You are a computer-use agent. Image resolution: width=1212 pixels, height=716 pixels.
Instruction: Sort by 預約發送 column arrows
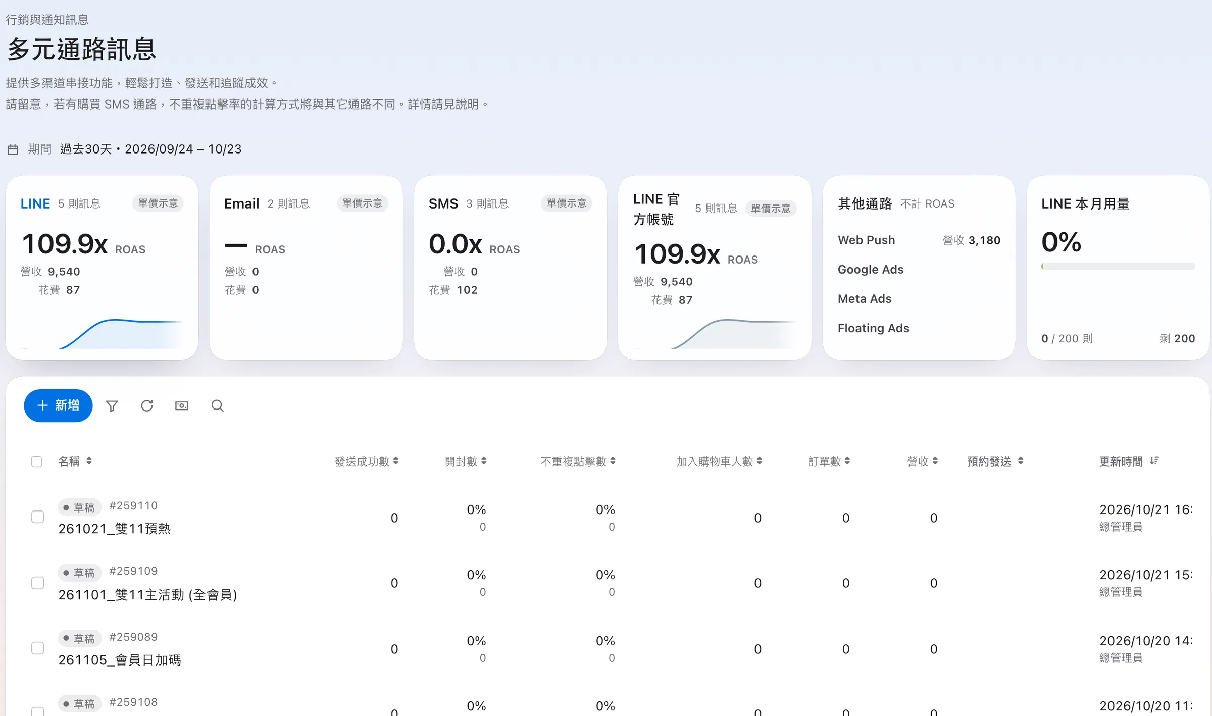1021,461
